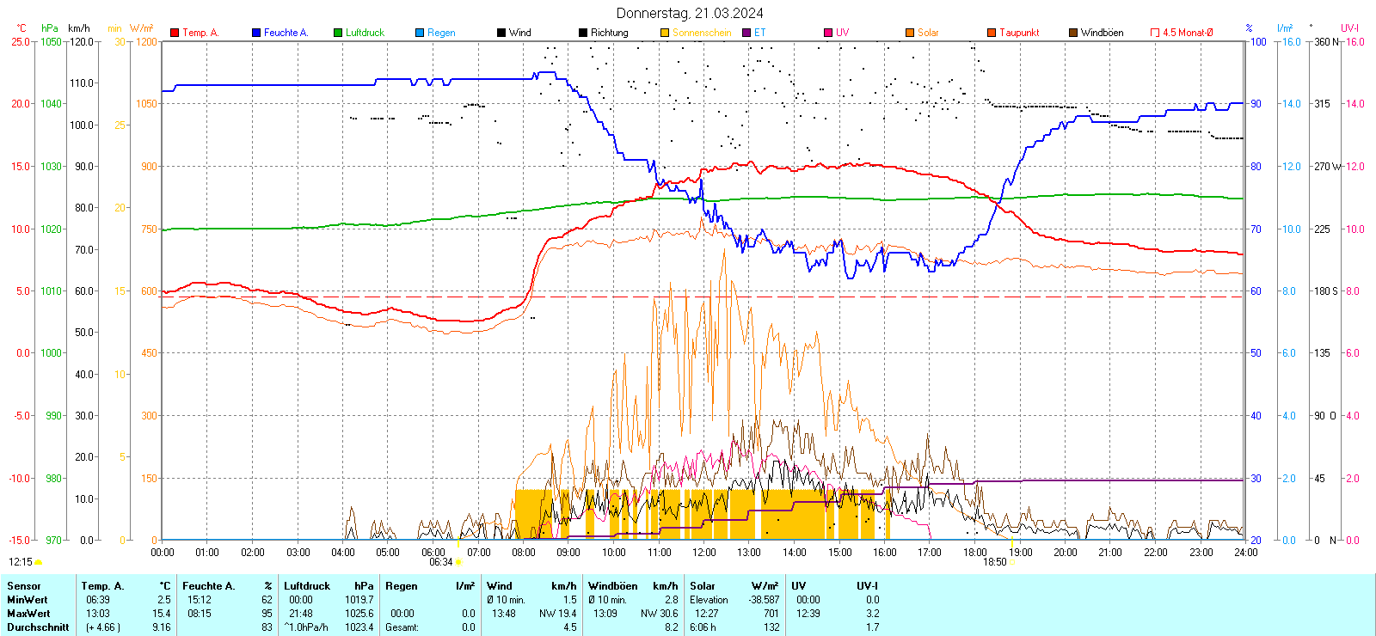1376x636 pixels.
Task: Click the pink UV legend marker
Action: tap(828, 33)
